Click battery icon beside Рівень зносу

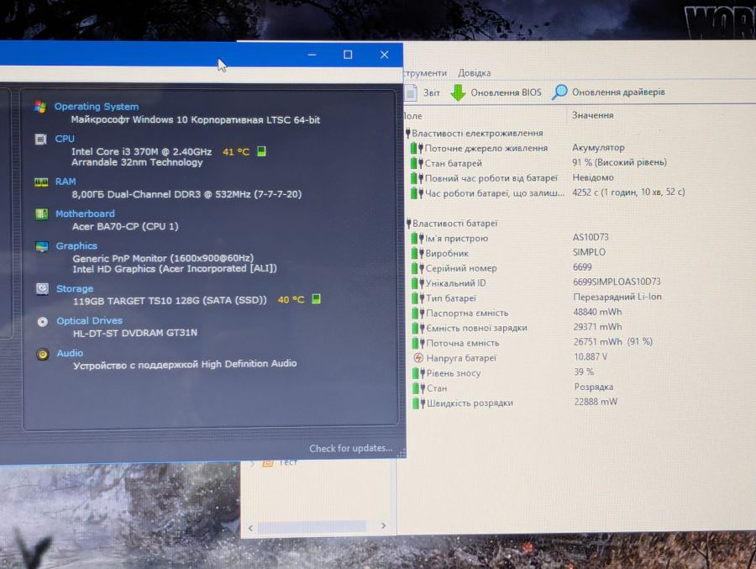pos(419,373)
